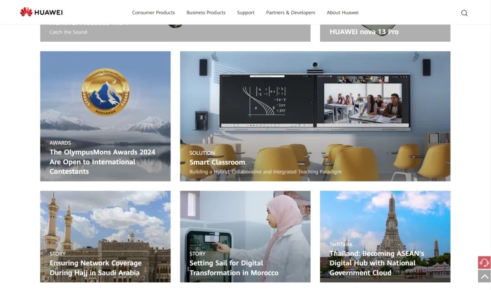
Task: Open the HUAWEI nova 13 Pro banner
Action: [364, 32]
